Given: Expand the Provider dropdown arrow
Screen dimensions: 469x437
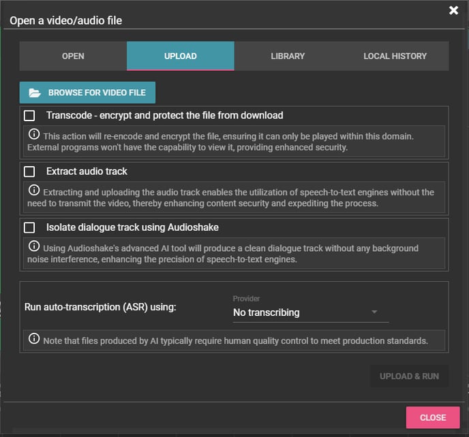Looking at the screenshot, I should click(x=374, y=312).
